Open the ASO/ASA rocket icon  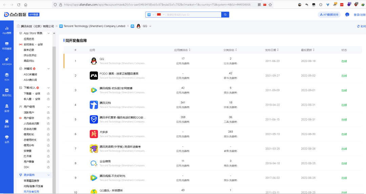(x=7, y=59)
